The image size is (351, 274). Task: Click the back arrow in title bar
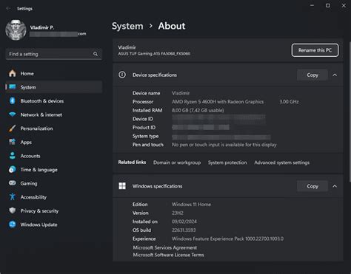pos(8,9)
